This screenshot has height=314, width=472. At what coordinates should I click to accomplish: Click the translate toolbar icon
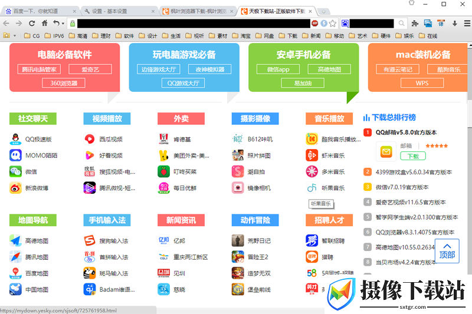441,23
